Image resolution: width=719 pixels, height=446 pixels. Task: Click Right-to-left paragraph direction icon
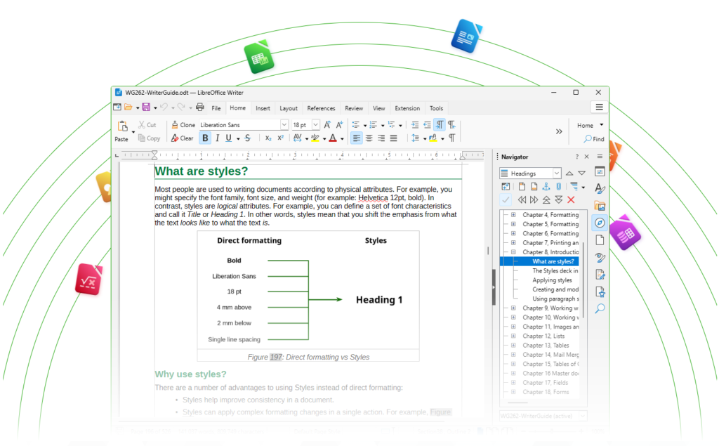pos(451,125)
